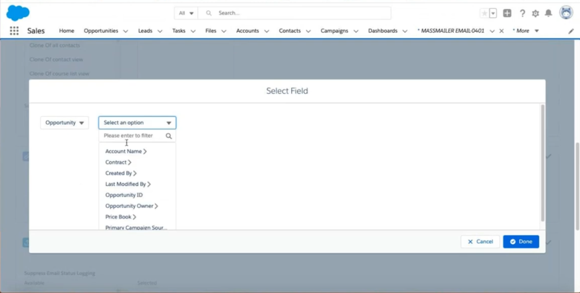Click the Done button

tap(521, 241)
